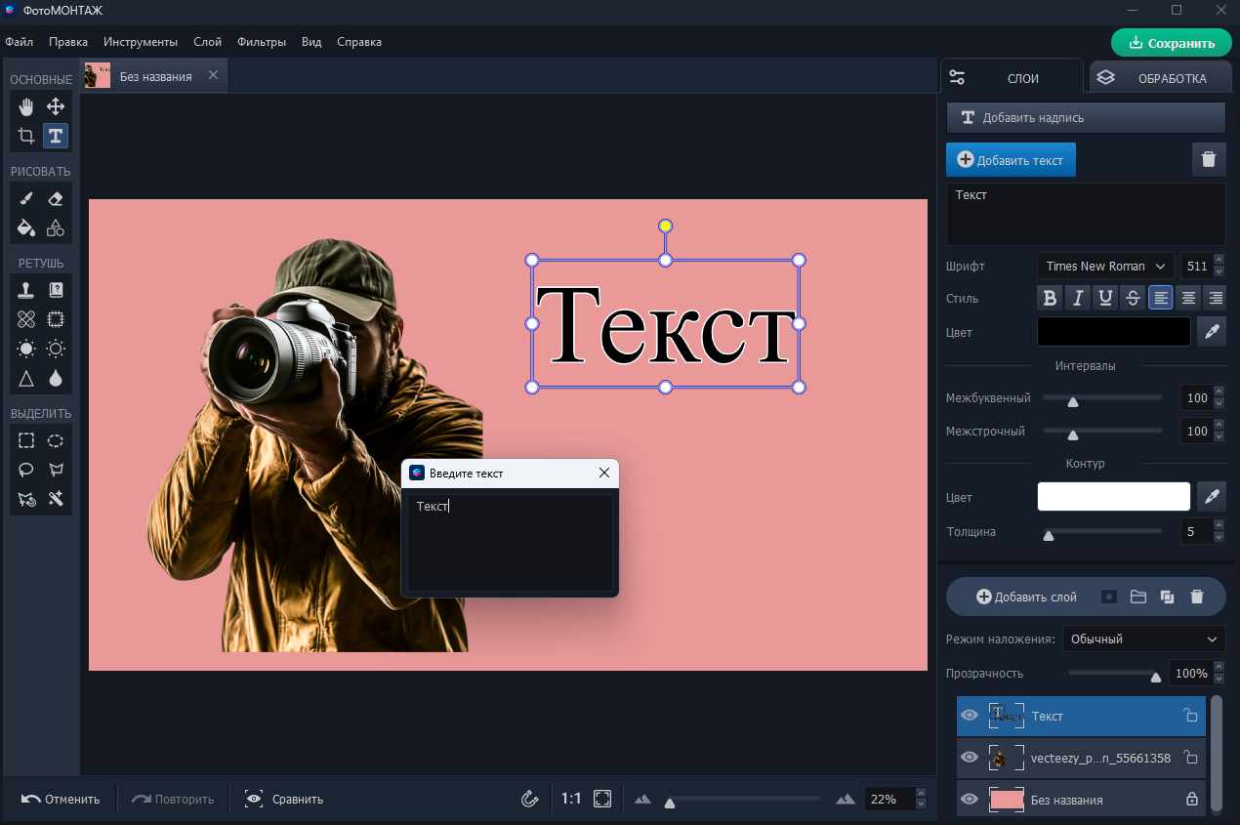Delete layer using layers trash icon
The height and width of the screenshot is (825, 1240).
point(1197,597)
